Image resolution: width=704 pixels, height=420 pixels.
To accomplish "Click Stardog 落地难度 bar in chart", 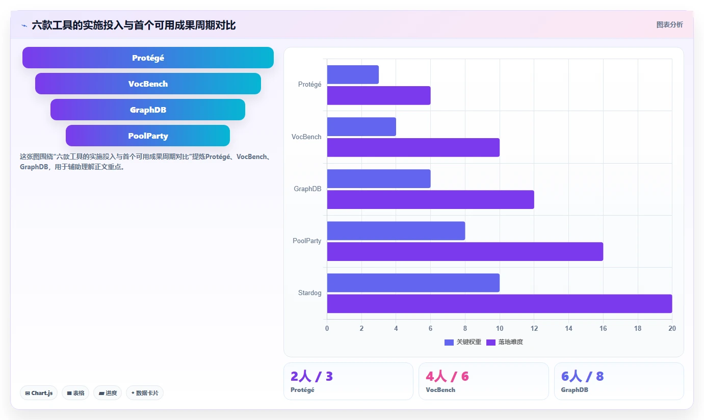I will [x=500, y=303].
